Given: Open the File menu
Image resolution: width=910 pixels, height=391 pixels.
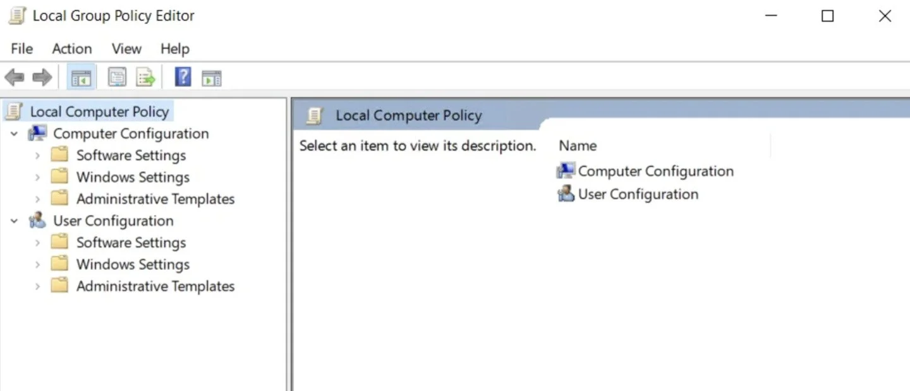Looking at the screenshot, I should [21, 49].
